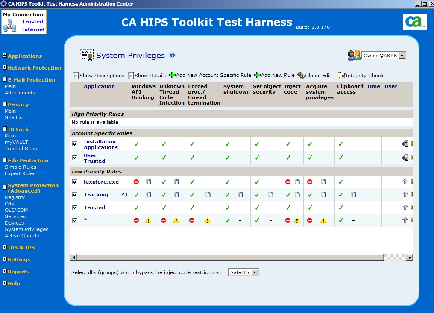This screenshot has width=434, height=313.
Task: Click * row Forced proc. termination deny icon
Action: click(x=192, y=220)
